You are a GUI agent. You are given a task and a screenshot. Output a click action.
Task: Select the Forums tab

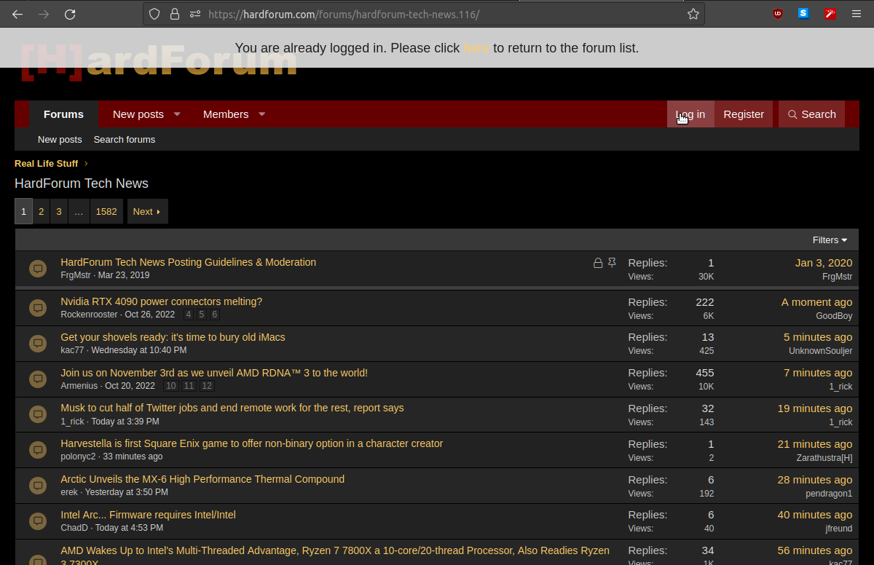point(63,114)
